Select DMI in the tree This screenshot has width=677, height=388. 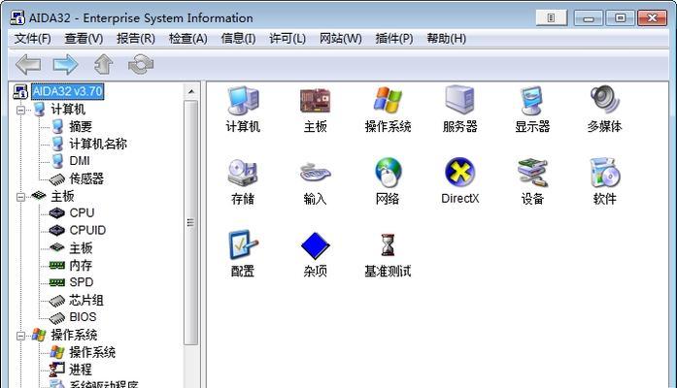pyautogui.click(x=80, y=161)
